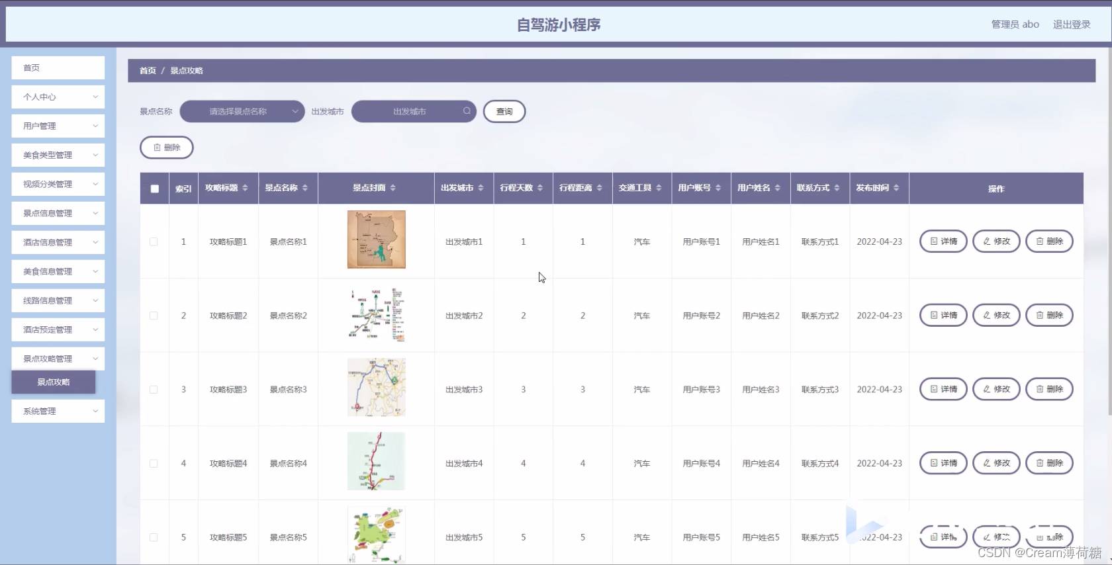Viewport: 1112px width, 565px height.
Task: Click 删除 for row 攻略标题2
Action: click(1049, 315)
